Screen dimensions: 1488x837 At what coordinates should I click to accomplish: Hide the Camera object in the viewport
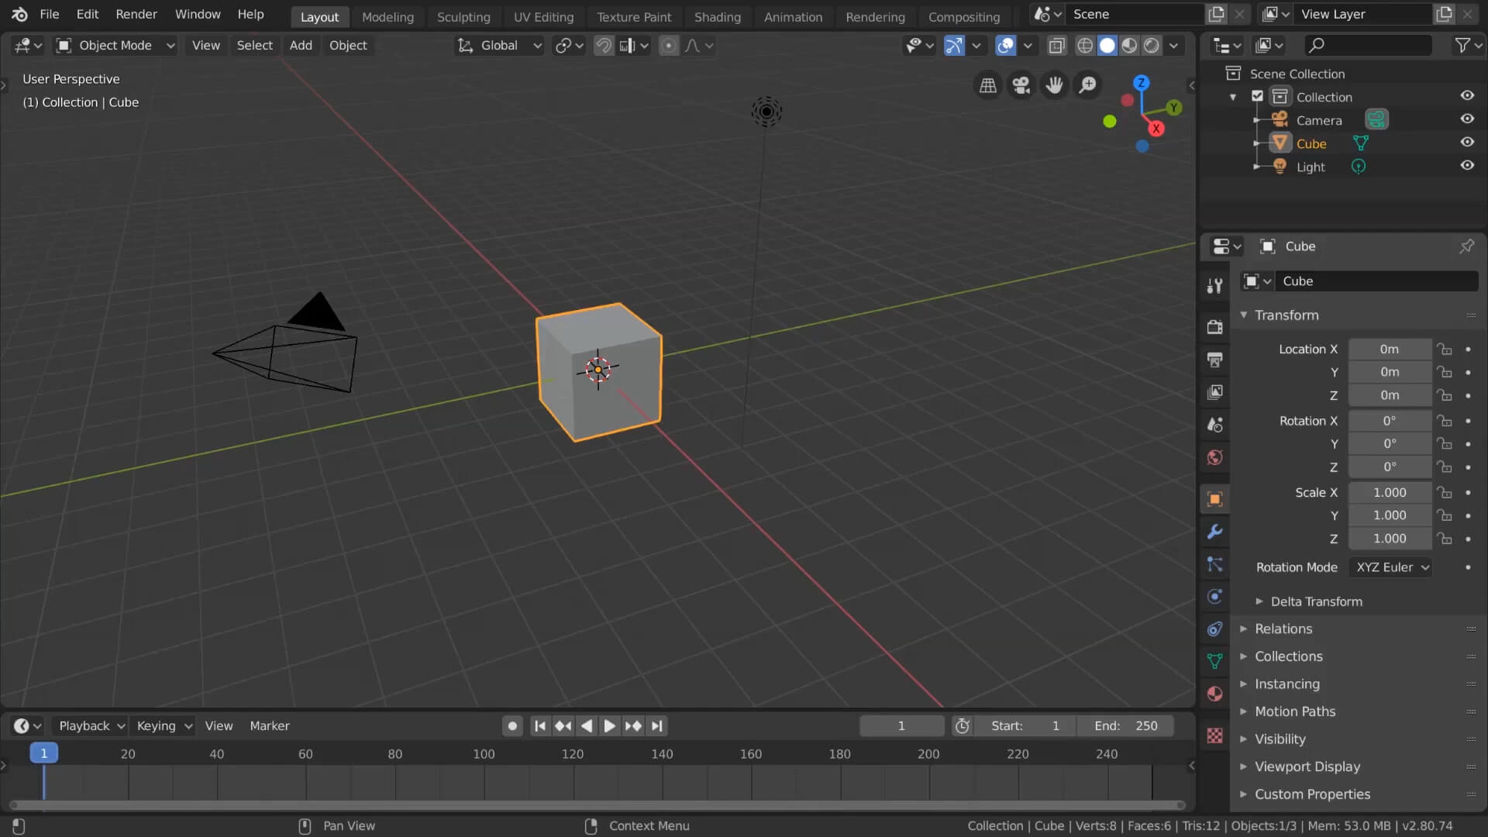point(1467,119)
